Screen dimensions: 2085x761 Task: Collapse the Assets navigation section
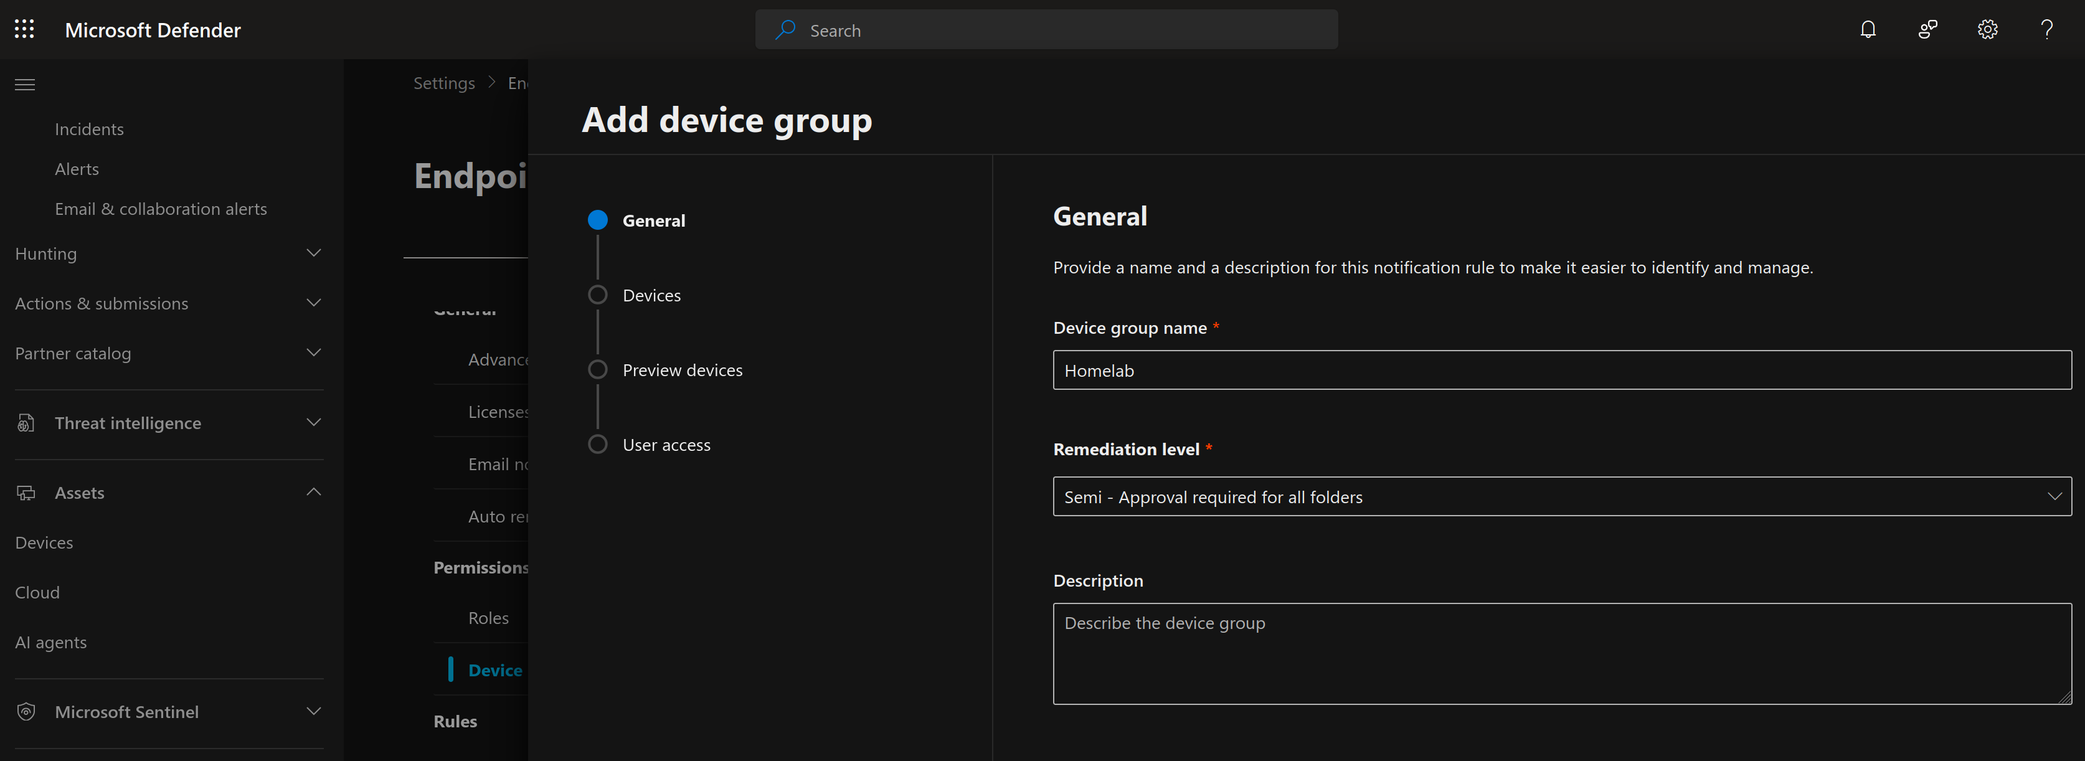pos(313,492)
